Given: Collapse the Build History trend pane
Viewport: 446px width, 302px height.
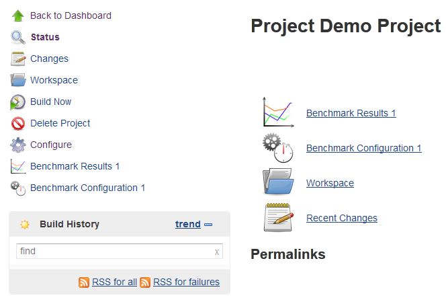Looking at the screenshot, I should click(208, 225).
